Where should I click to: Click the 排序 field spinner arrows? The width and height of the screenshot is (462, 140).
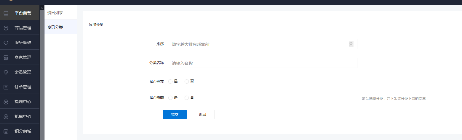351,44
